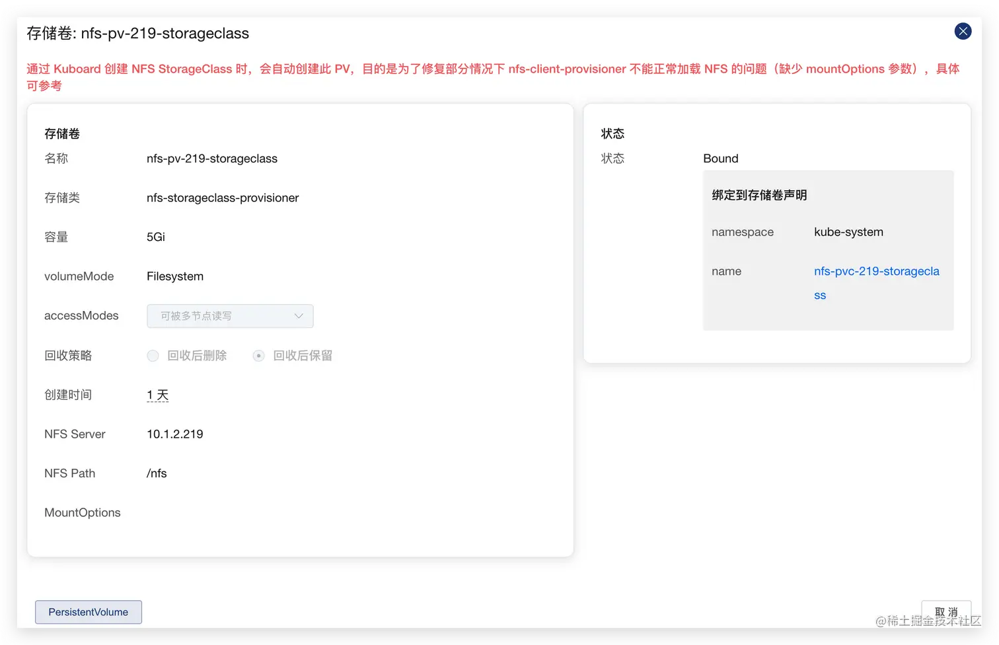Open the nfs-pvc-219-storageclass claim link
The image size is (999, 645).
[x=877, y=283]
